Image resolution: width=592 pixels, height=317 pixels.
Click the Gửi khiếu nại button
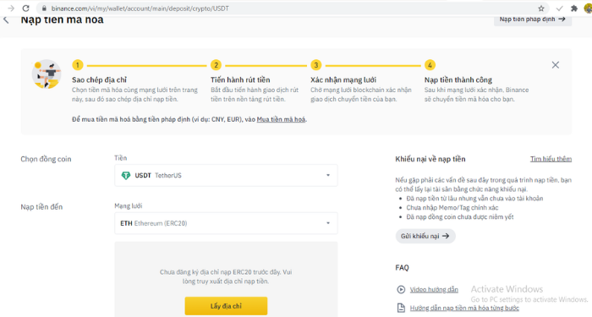point(425,236)
